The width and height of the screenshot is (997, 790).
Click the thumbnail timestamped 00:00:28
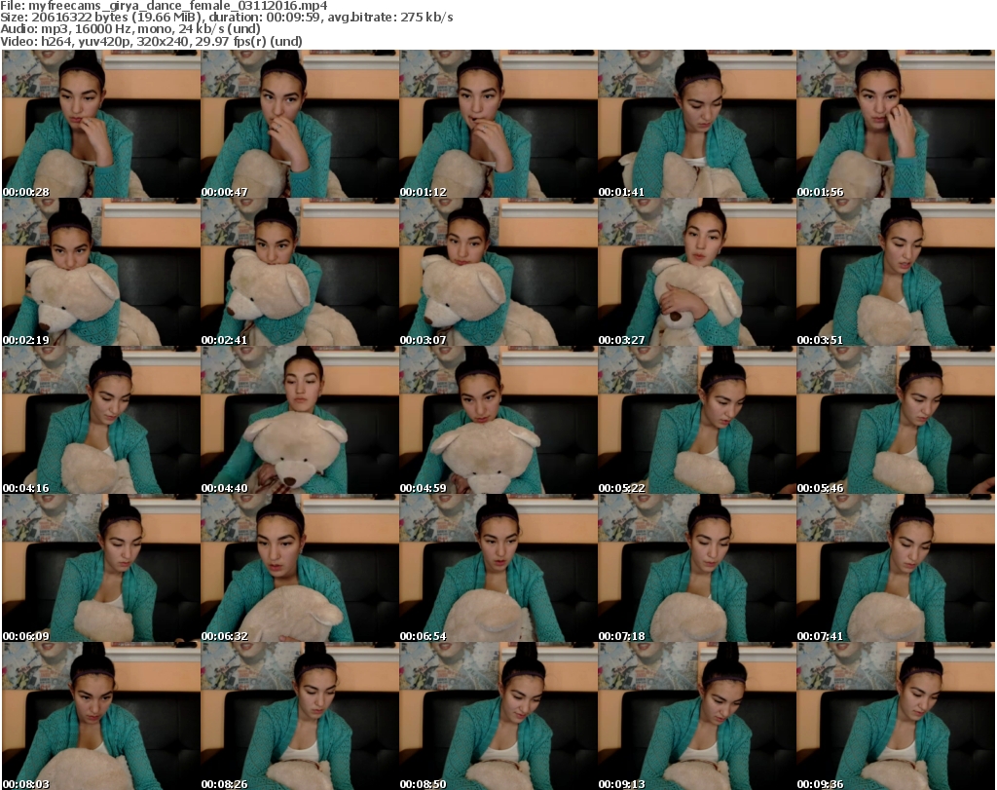click(101, 124)
